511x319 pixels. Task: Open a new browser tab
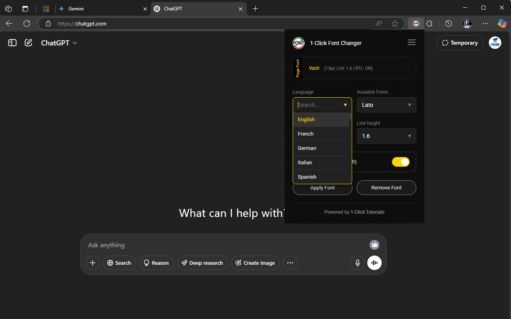pyautogui.click(x=255, y=8)
